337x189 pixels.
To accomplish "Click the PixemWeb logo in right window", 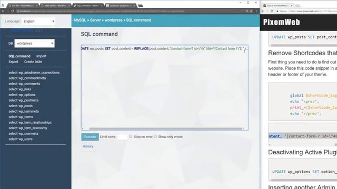I will [281, 22].
